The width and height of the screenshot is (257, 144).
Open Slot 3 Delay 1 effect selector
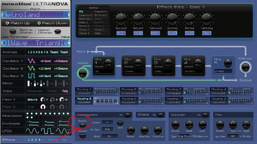tap(163, 71)
